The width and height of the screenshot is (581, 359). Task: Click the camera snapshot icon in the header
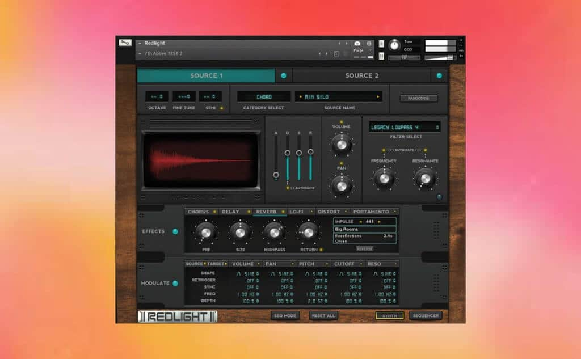(x=357, y=43)
